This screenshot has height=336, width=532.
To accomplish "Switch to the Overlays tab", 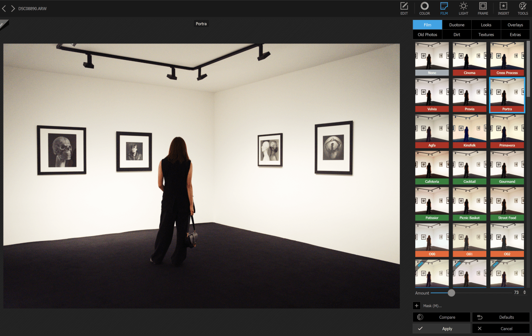I will (x=515, y=25).
